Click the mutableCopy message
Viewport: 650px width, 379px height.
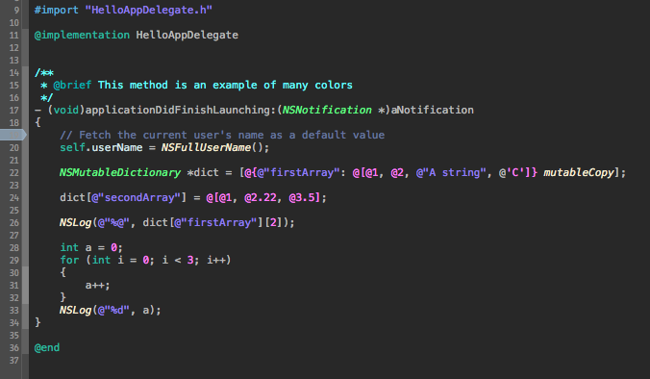point(579,173)
